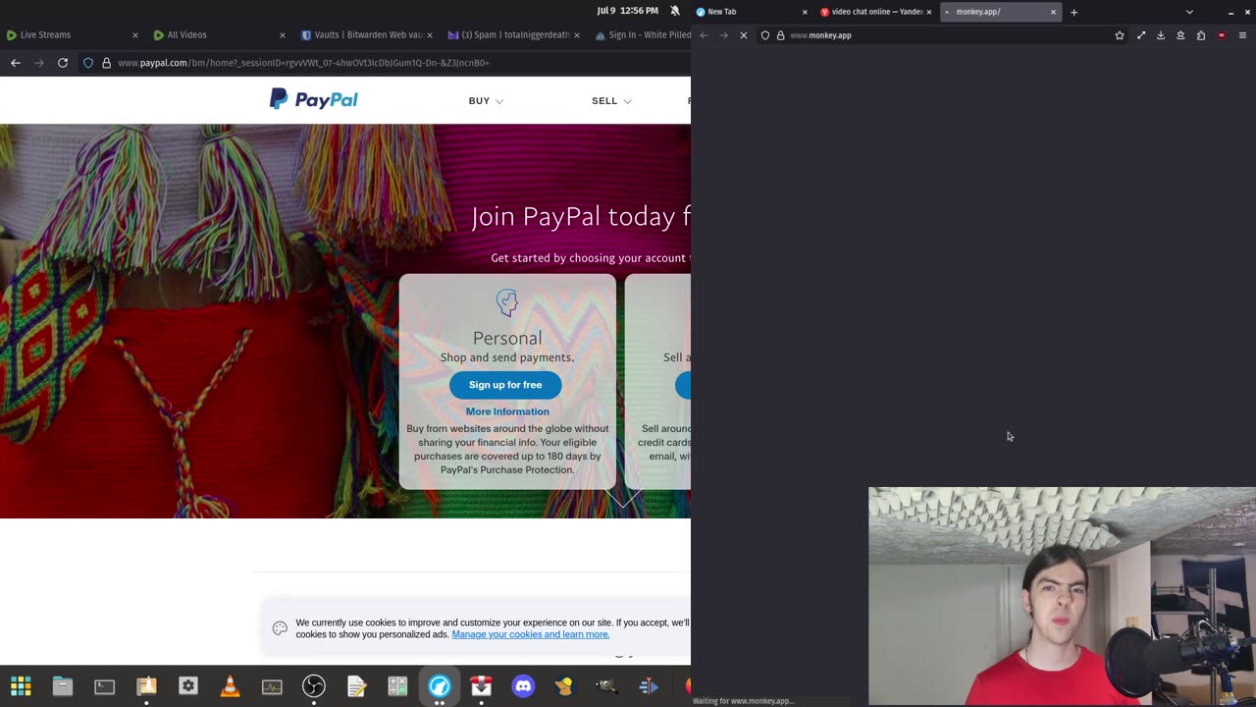Image resolution: width=1256 pixels, height=707 pixels.
Task: Open extensions puzzle icon in right browser
Action: pyautogui.click(x=1201, y=35)
